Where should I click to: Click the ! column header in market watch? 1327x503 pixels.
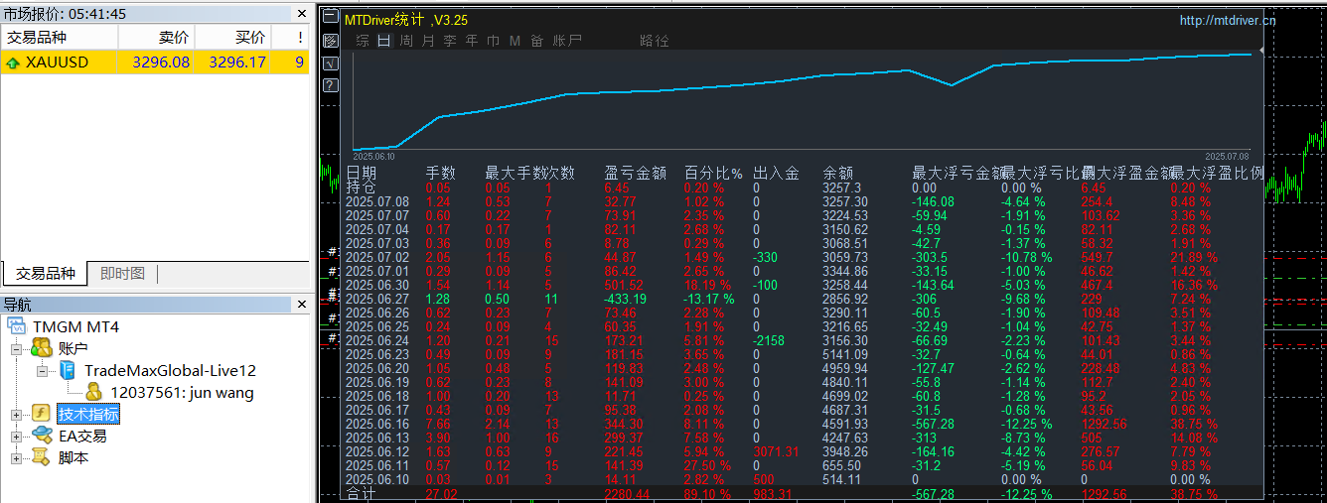[291, 37]
